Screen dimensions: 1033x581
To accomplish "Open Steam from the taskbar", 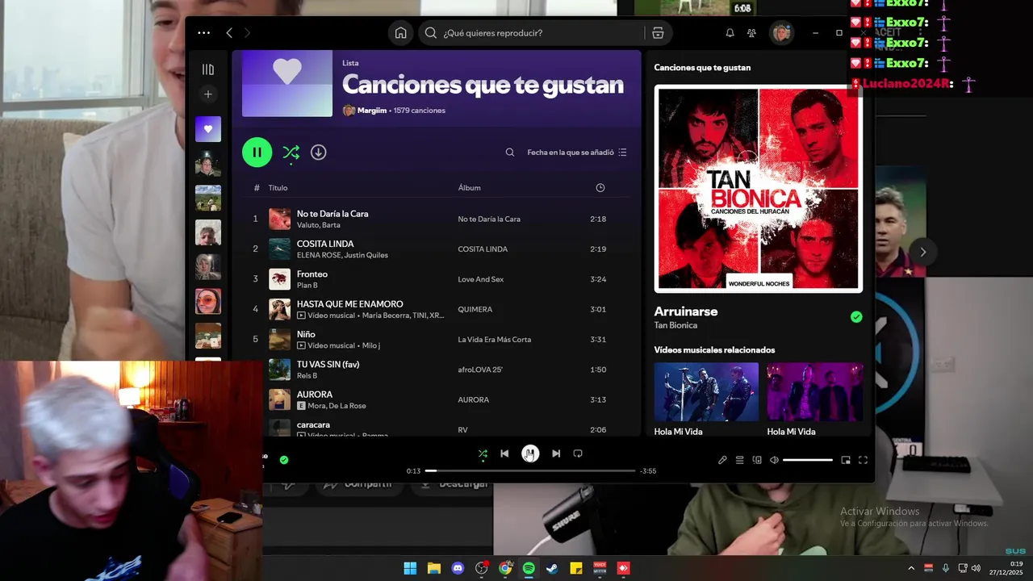I will 552,568.
